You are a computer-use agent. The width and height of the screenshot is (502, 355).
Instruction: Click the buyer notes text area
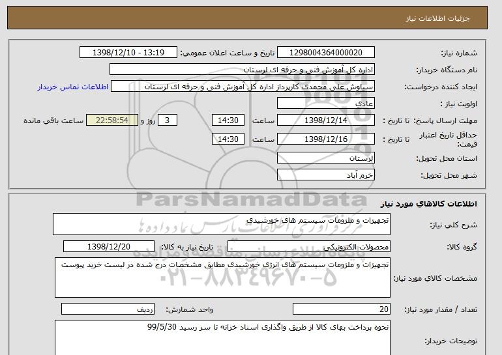222,337
